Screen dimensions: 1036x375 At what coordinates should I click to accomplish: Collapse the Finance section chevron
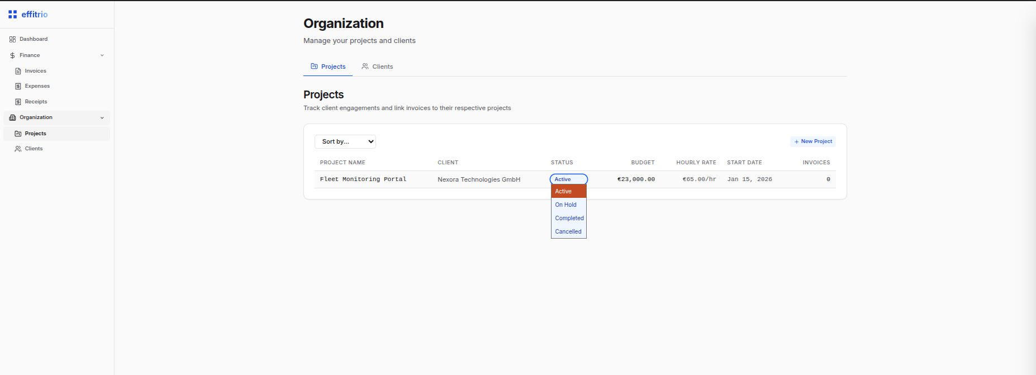pos(102,55)
